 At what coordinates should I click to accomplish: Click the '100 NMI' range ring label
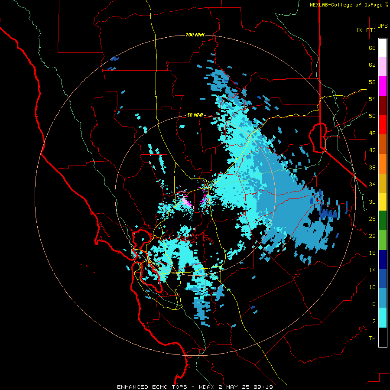point(195,35)
